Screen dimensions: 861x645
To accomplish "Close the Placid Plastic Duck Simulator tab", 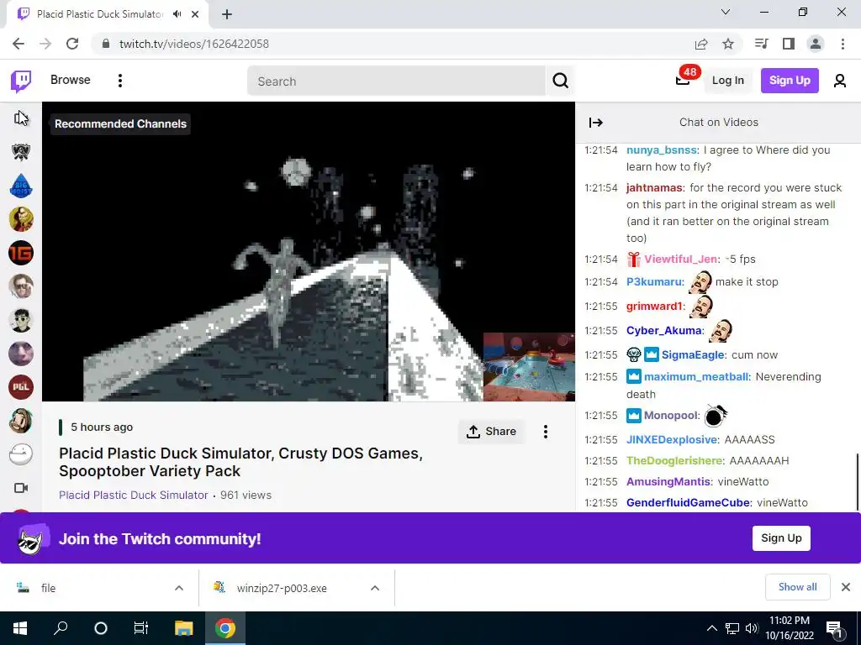I will pos(195,14).
